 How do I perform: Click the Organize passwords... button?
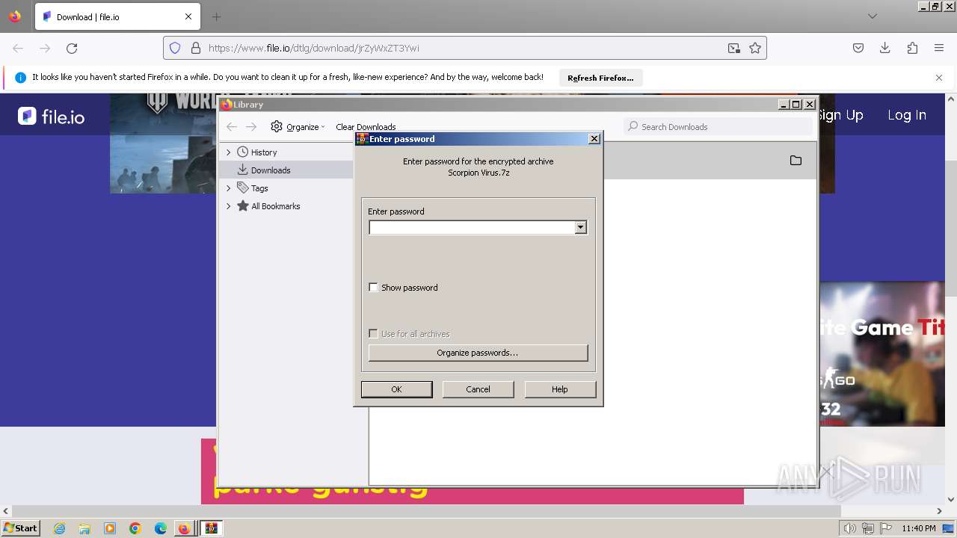(478, 353)
